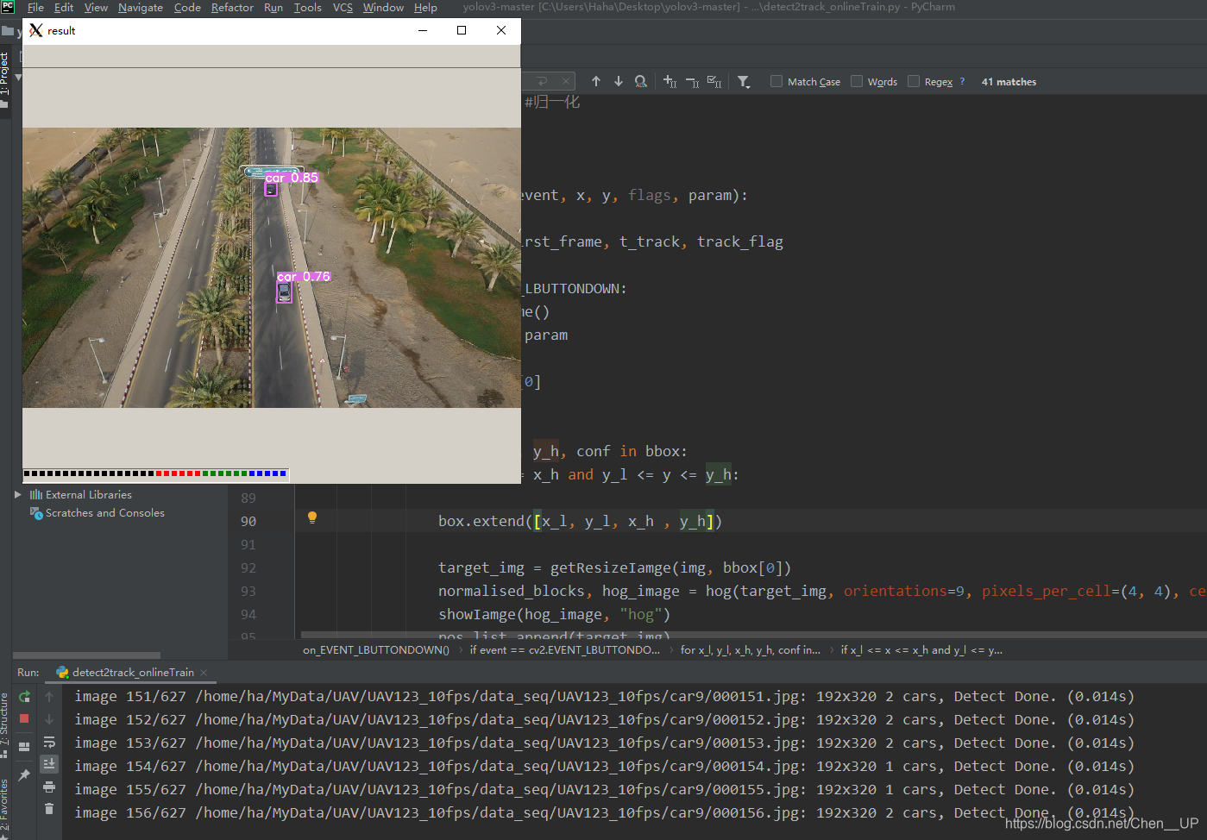Image resolution: width=1207 pixels, height=840 pixels.
Task: Click 'if event == cv2.EVENT_LBUTTONDO...' breadcrumb
Action: [x=564, y=650]
